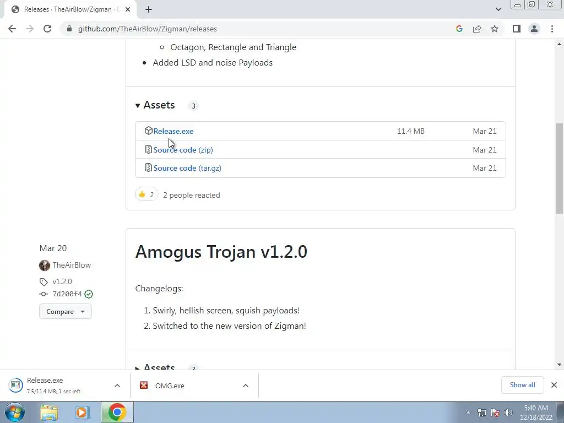Open a new tab with plus button
Image resolution: width=564 pixels, height=423 pixels.
pyautogui.click(x=149, y=9)
